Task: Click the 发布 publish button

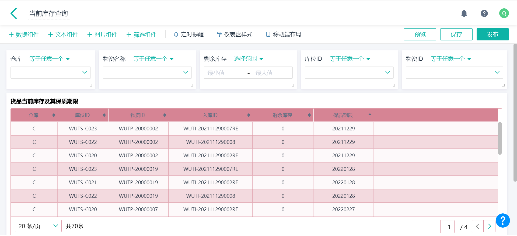Action: (x=492, y=34)
